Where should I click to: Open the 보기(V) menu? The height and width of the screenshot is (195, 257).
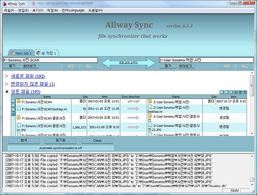(38, 10)
